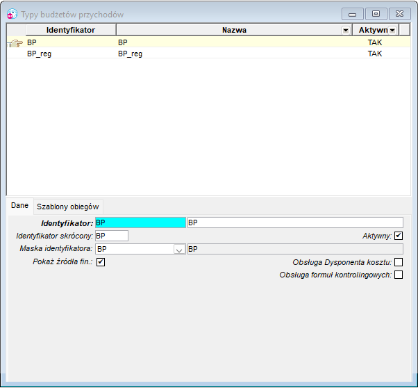
Task: Toggle the Pokaż źródła fin. checkbox
Action: [x=101, y=262]
